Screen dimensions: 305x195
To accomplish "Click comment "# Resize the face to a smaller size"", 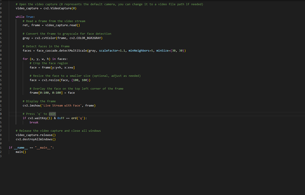I will pyautogui.click(x=60, y=76).
